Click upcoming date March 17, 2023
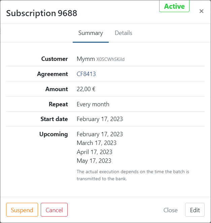 pos(97,143)
